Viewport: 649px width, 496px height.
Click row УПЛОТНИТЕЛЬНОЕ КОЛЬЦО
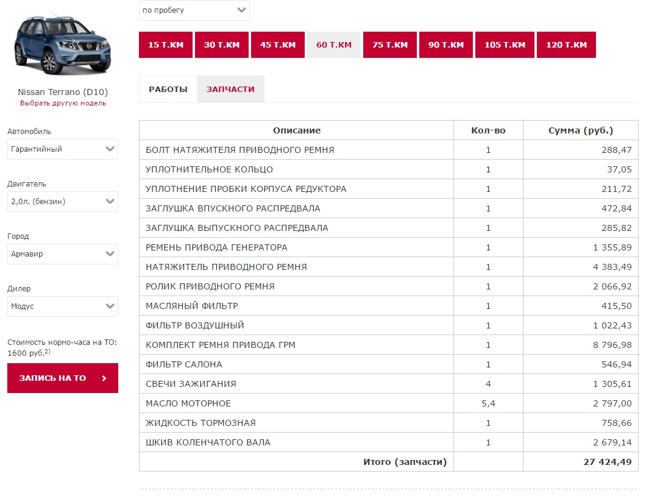(389, 169)
